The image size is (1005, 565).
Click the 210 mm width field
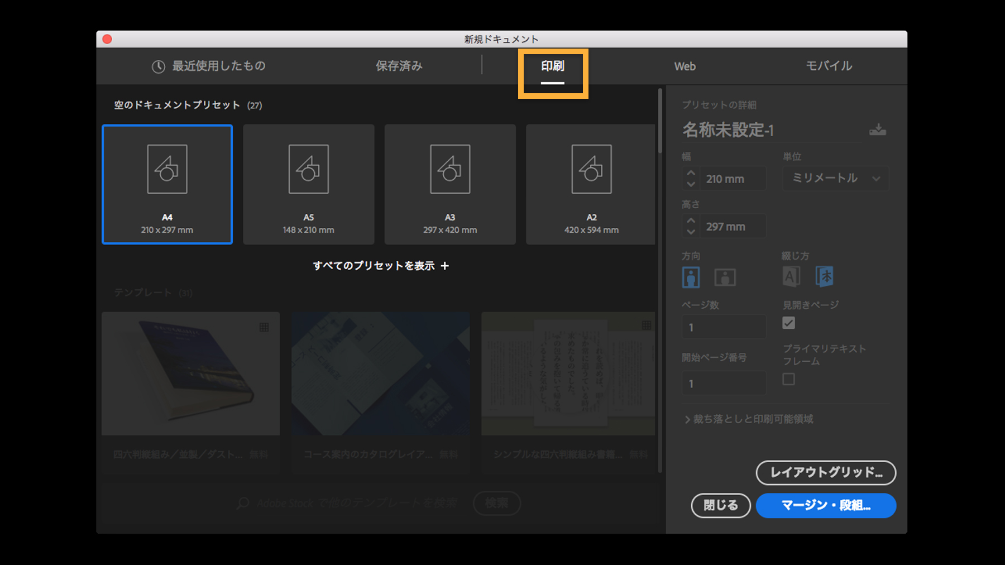(x=732, y=179)
